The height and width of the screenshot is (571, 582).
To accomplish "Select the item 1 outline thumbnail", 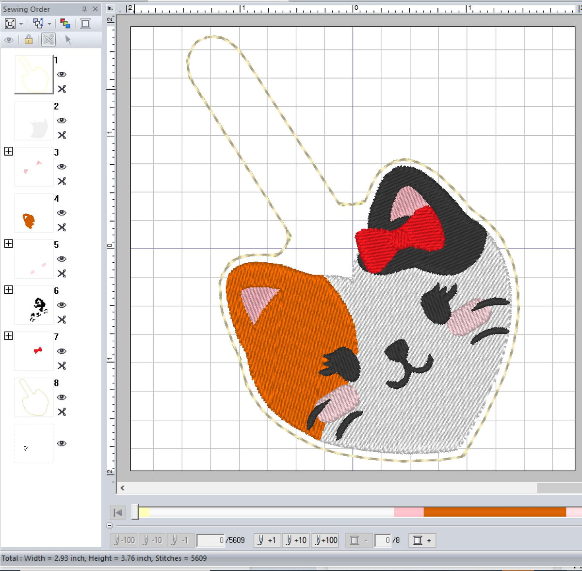I will click(34, 74).
